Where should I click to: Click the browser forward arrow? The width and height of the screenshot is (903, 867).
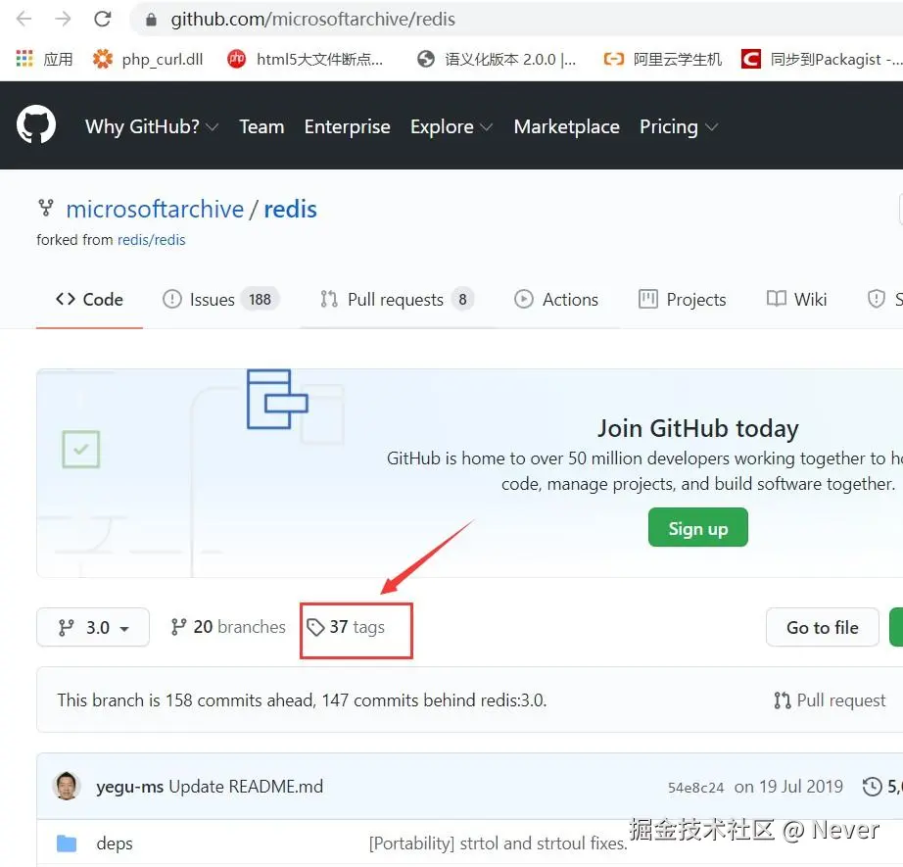(x=63, y=19)
